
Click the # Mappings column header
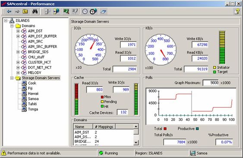(104, 126)
